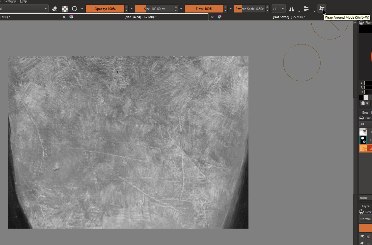
Task: Enable Wrap Around Mode
Action: [322, 9]
